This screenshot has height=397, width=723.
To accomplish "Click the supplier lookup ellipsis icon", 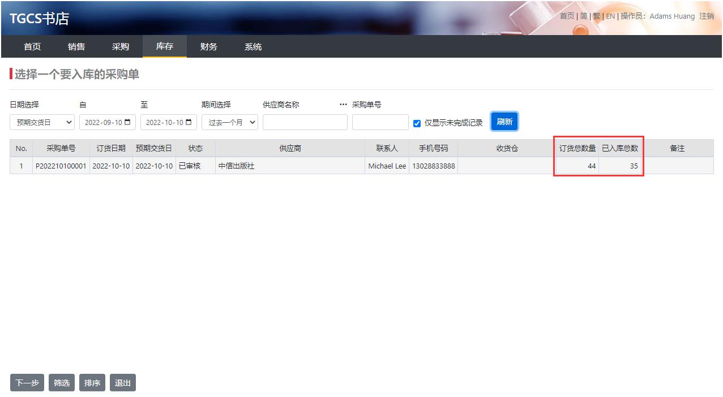I will click(343, 105).
